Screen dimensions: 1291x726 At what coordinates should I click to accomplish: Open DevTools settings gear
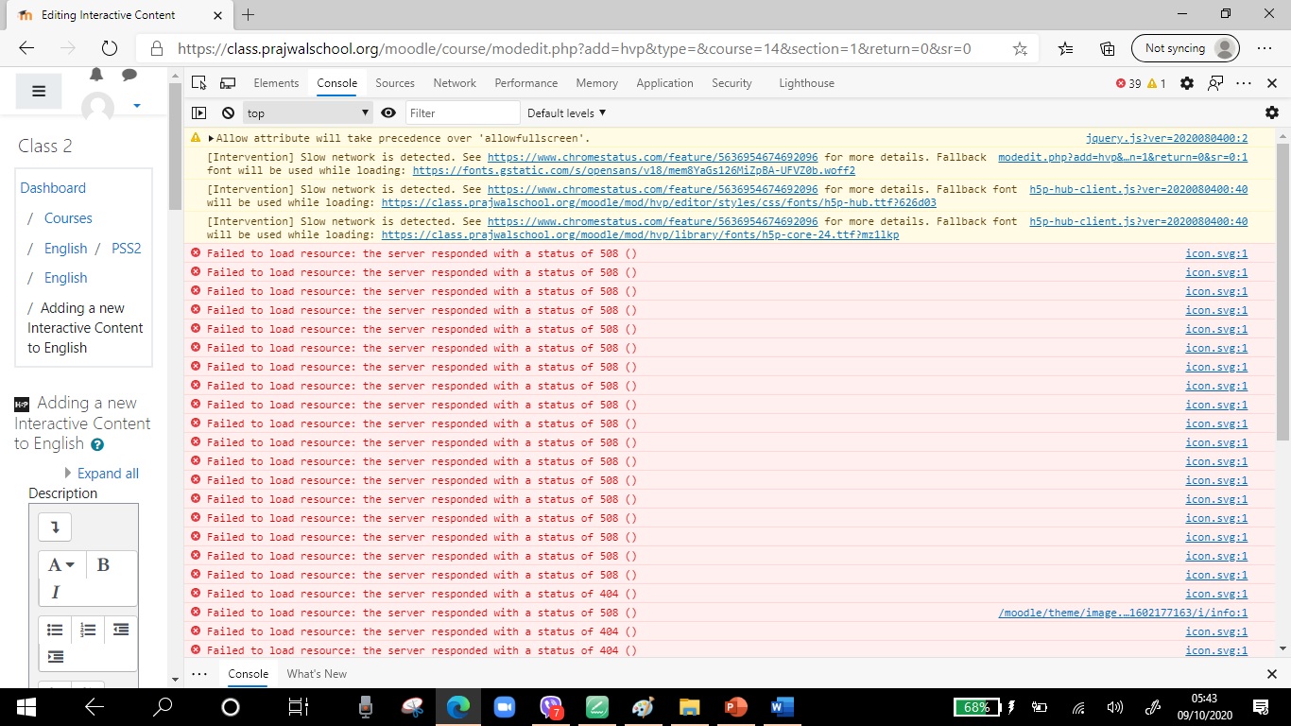pos(1187,83)
